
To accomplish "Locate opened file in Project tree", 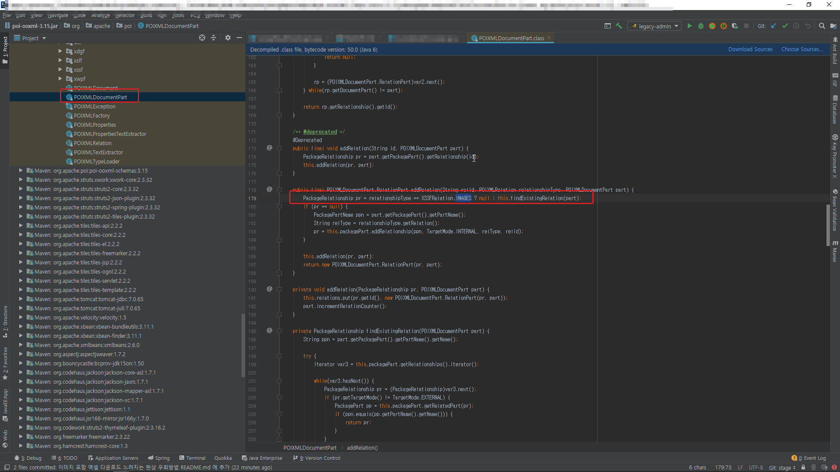I will coord(202,38).
